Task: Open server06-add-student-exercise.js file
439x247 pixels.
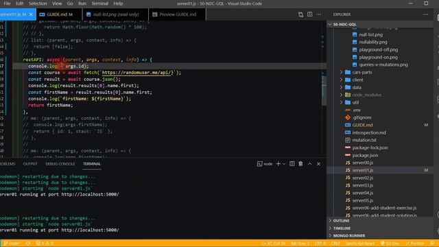Action: pos(384,208)
